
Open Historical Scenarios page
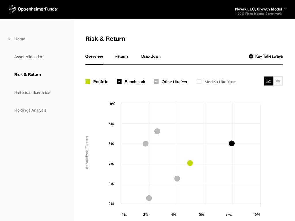click(32, 92)
